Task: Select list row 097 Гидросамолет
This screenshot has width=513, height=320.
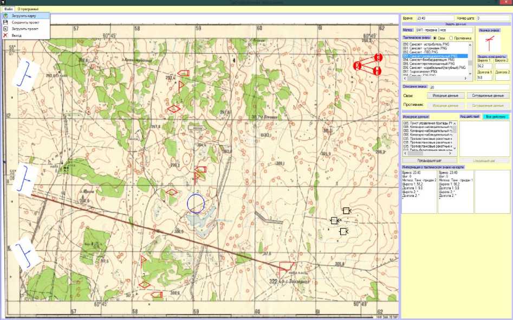Action: [x=435, y=72]
